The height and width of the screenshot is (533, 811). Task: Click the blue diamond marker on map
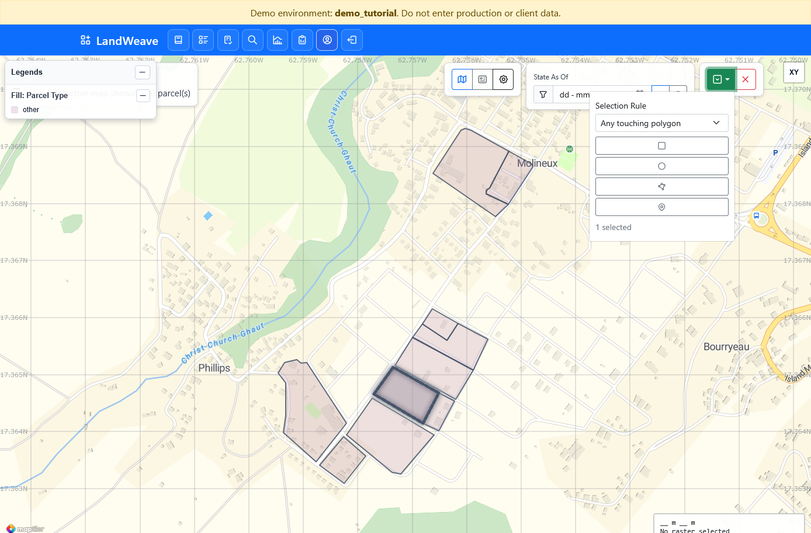208,216
